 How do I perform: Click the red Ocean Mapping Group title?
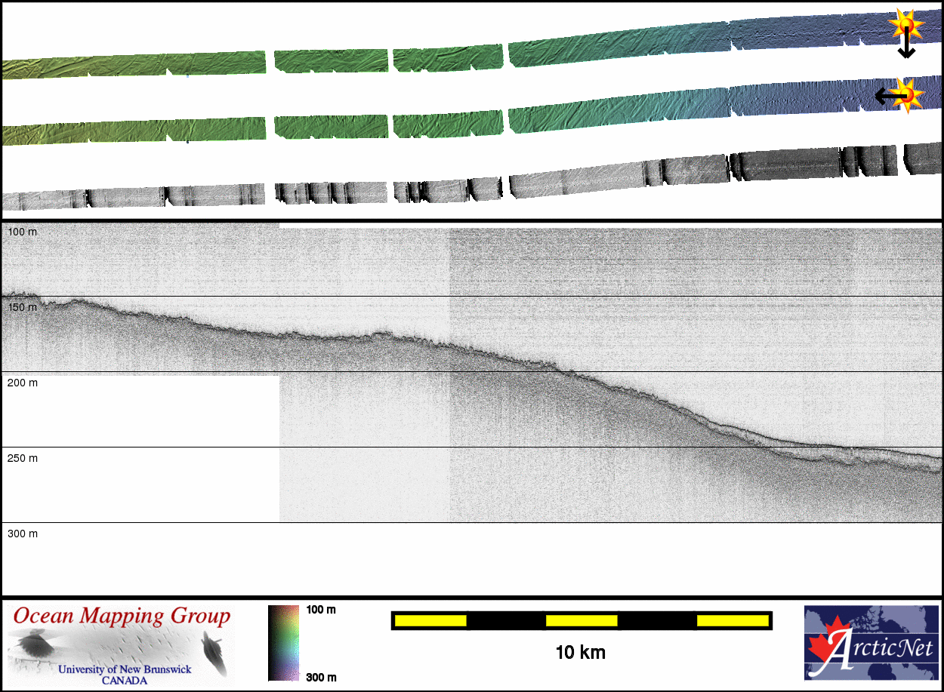122,616
